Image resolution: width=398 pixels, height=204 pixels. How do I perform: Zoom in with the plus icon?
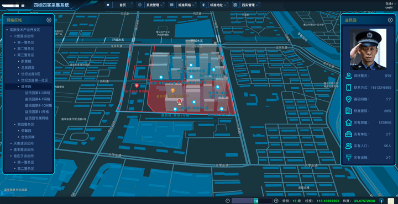click(276, 201)
